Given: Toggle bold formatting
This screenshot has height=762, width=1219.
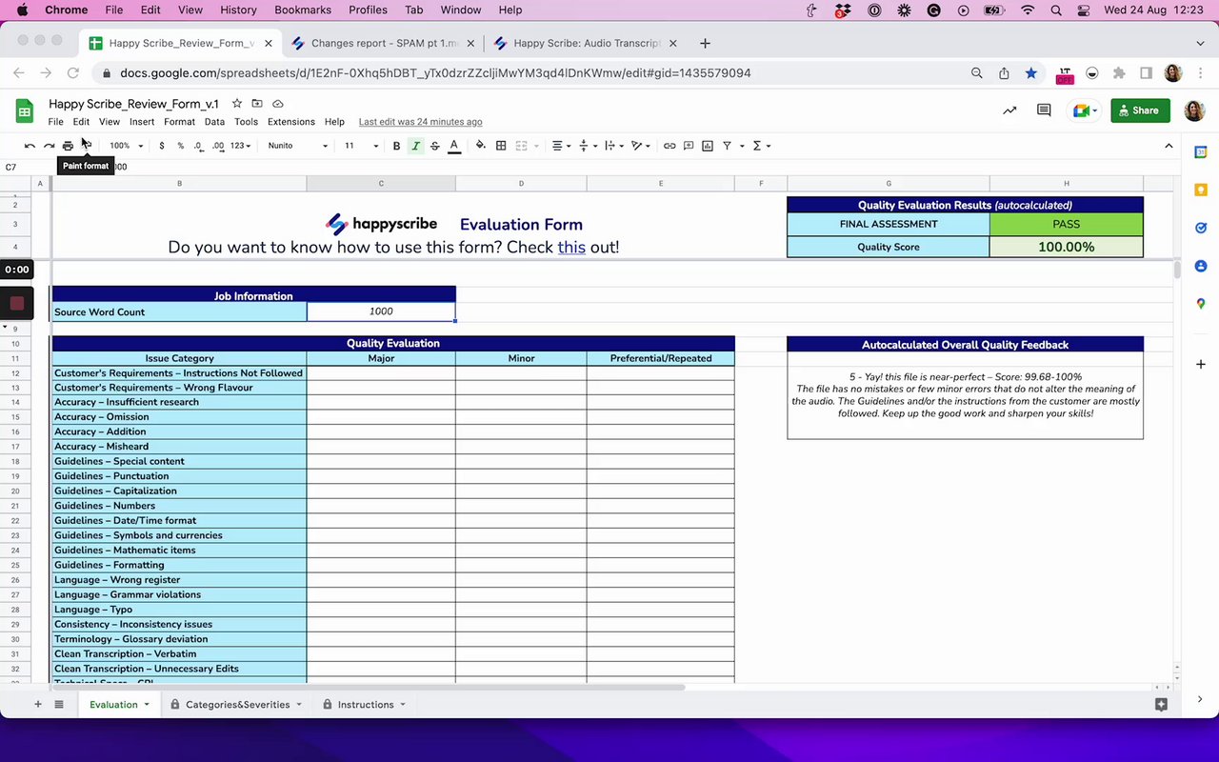Looking at the screenshot, I should point(397,146).
